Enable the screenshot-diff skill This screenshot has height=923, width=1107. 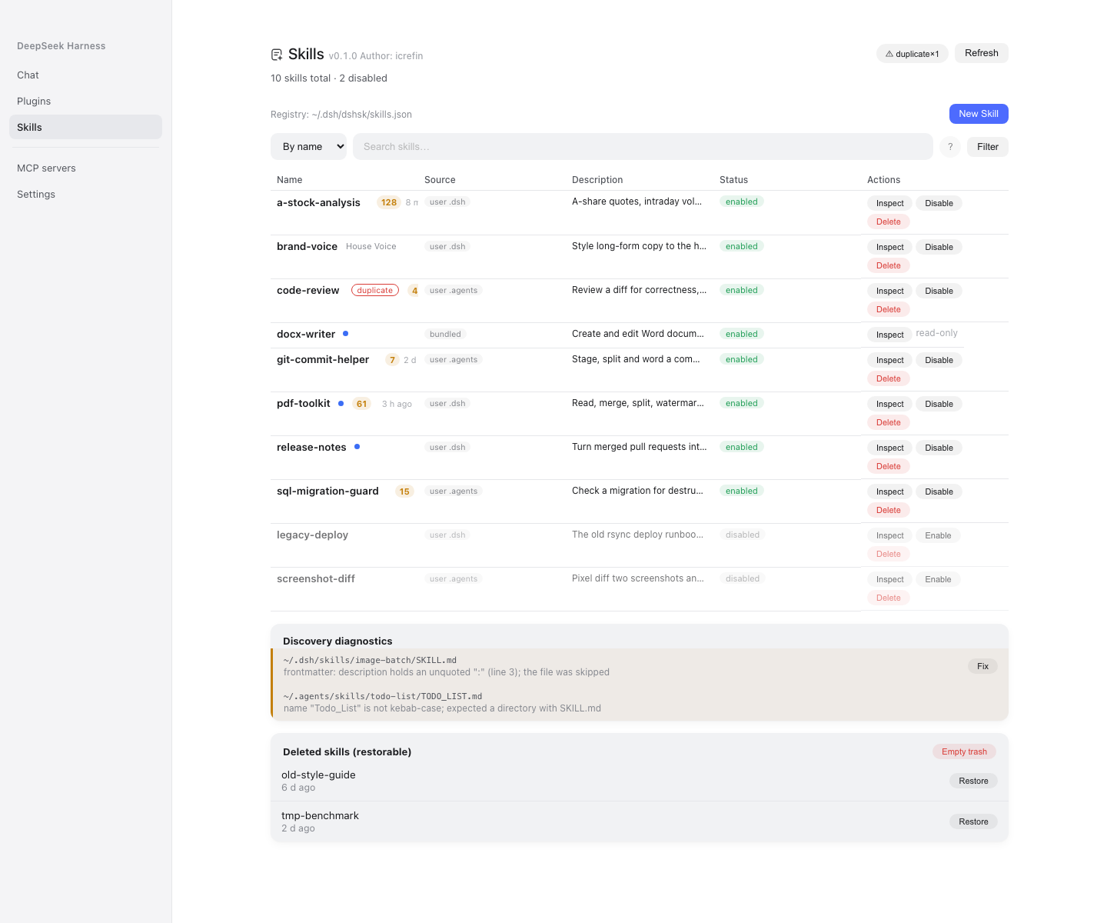point(938,579)
